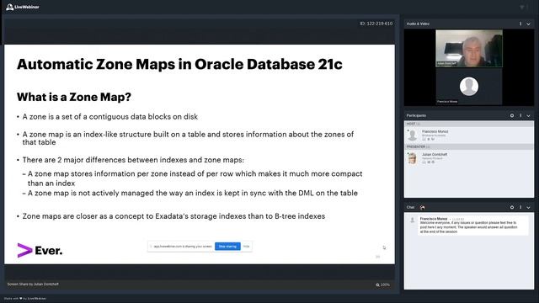Screen dimensions: 539x303
Task: Click Hide on the screen sharing notice
Action: pos(246,247)
